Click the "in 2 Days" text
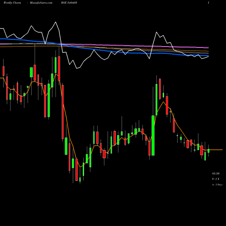The height and width of the screenshot is (226, 226). tap(217, 184)
